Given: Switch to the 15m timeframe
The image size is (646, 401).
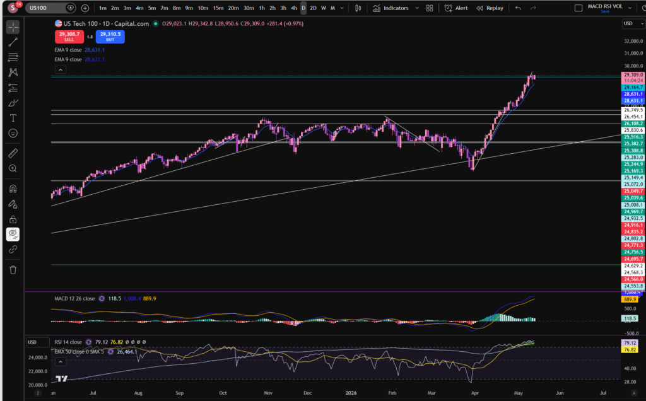Looking at the screenshot, I should coord(218,8).
